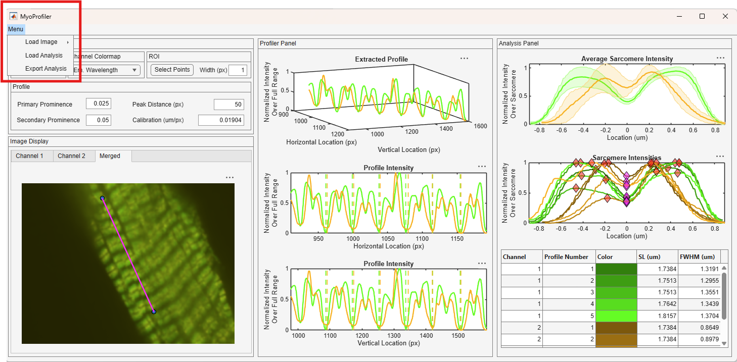Select the FWHM cell 0.8649

699,328
